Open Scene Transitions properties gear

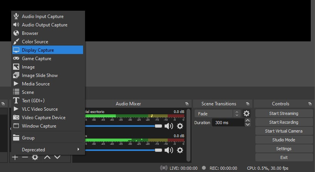[247, 114]
